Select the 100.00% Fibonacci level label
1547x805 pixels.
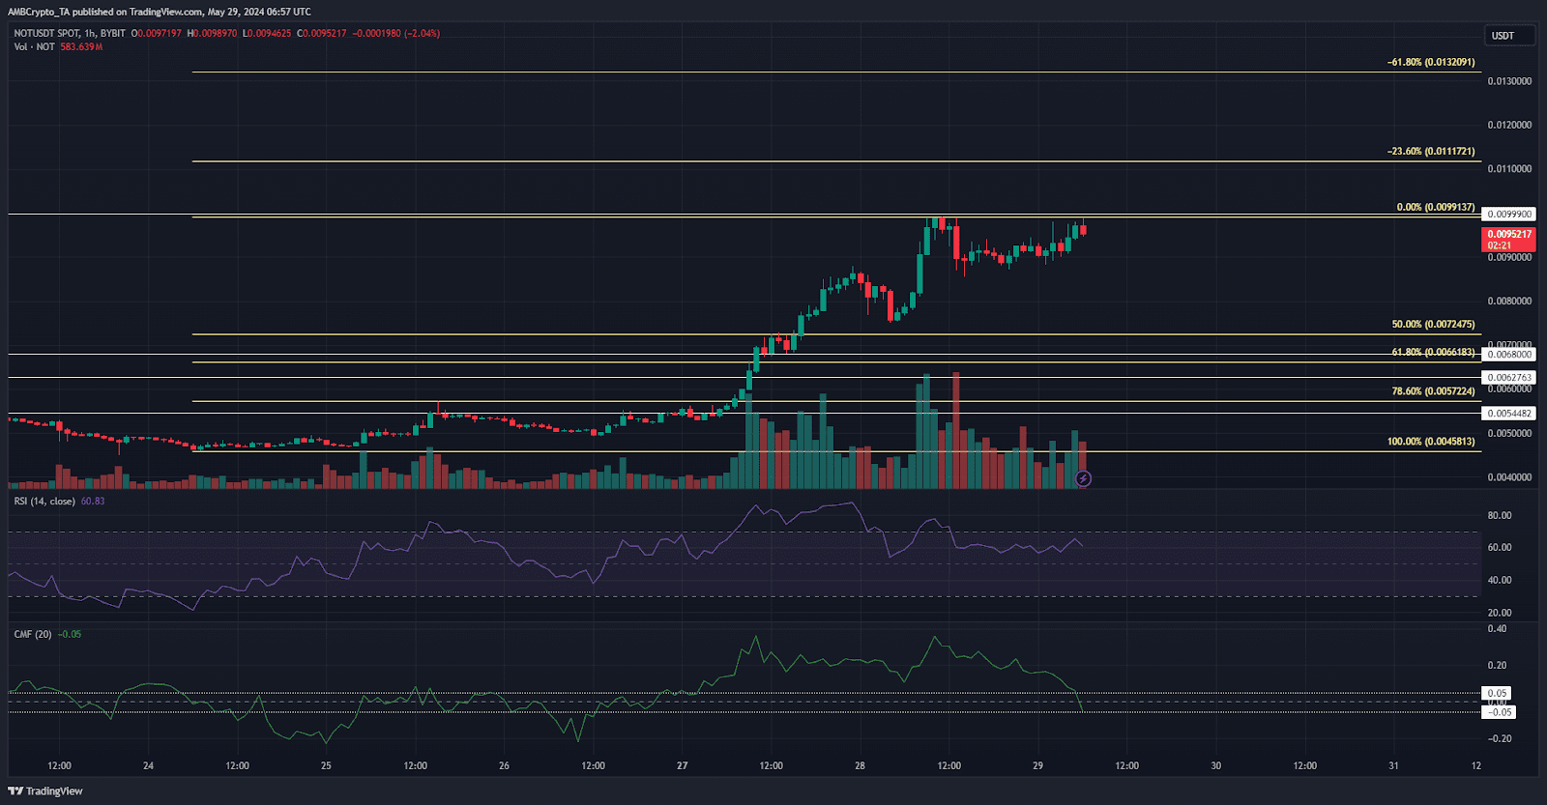click(x=1431, y=442)
